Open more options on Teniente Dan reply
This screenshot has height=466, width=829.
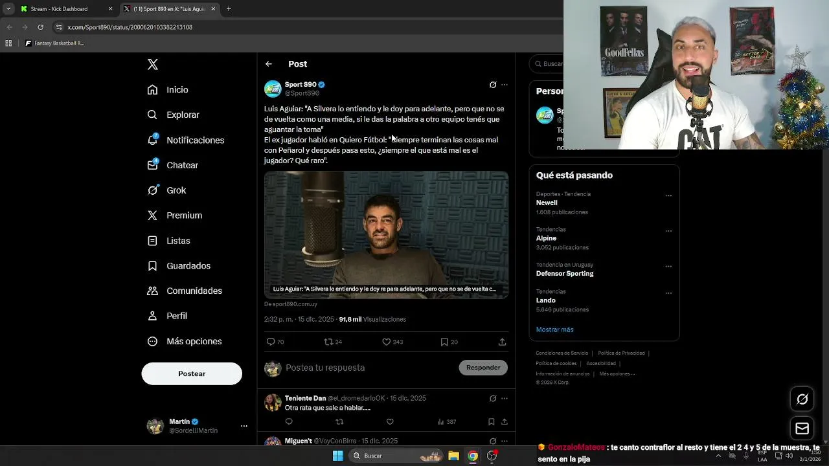(505, 399)
